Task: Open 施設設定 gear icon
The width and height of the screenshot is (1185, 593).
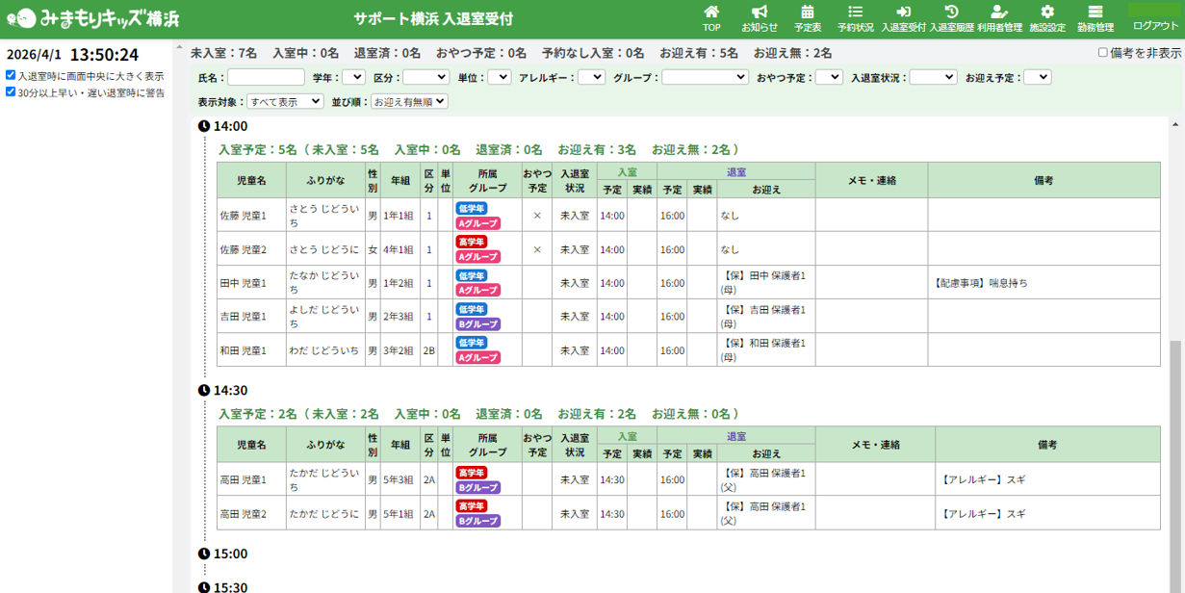Action: [x=1047, y=13]
